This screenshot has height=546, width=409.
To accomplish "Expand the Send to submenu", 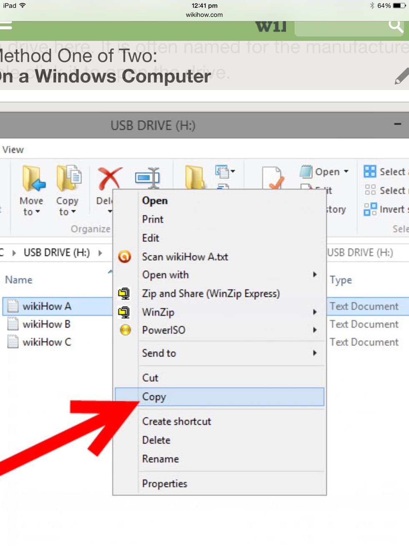I will tap(315, 353).
